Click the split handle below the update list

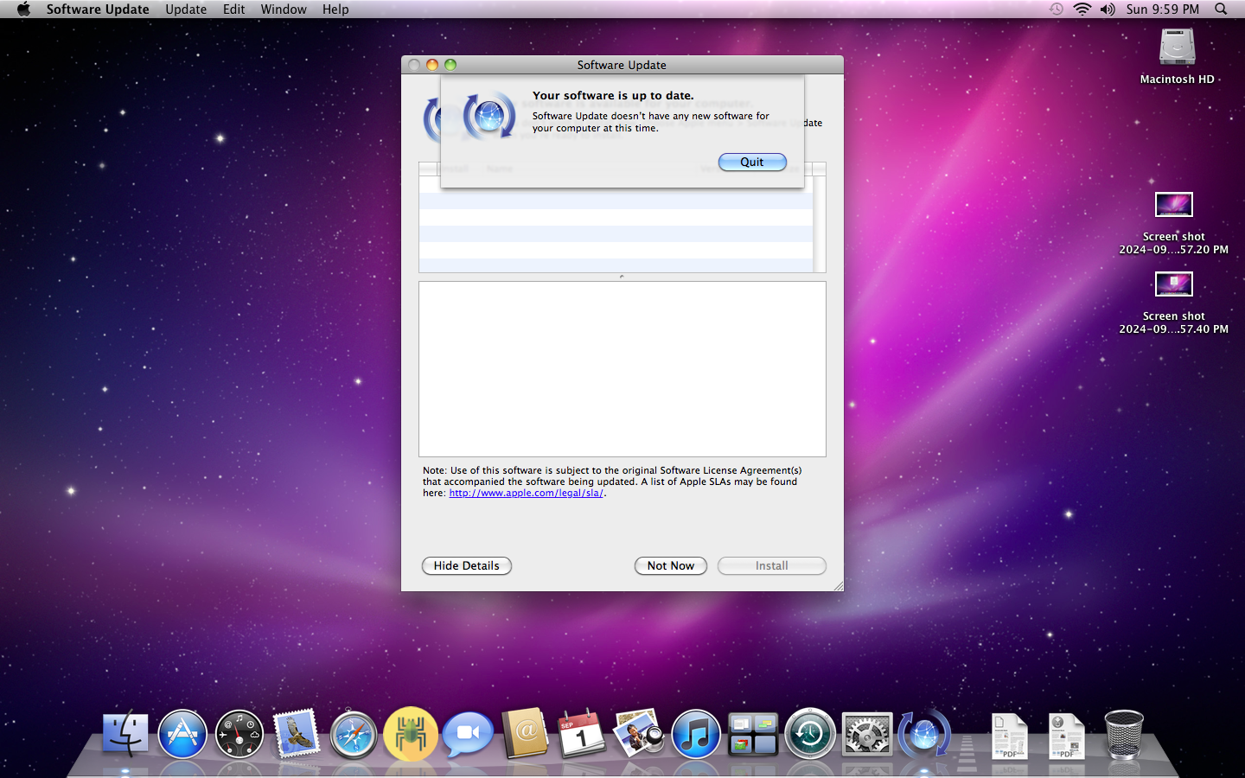coord(622,277)
